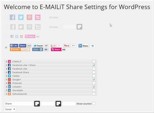Select the grey icons style radio button
The image size is (154, 113).
point(6,27)
